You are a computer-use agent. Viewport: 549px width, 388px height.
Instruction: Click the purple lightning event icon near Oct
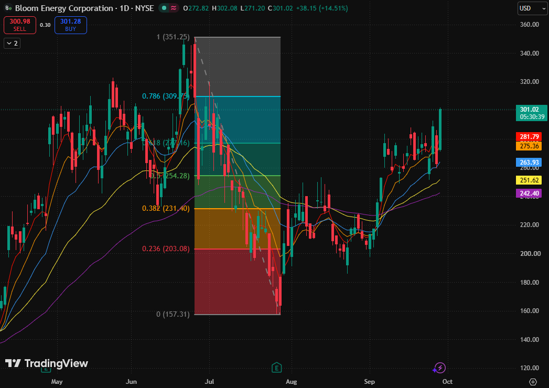coord(439,368)
